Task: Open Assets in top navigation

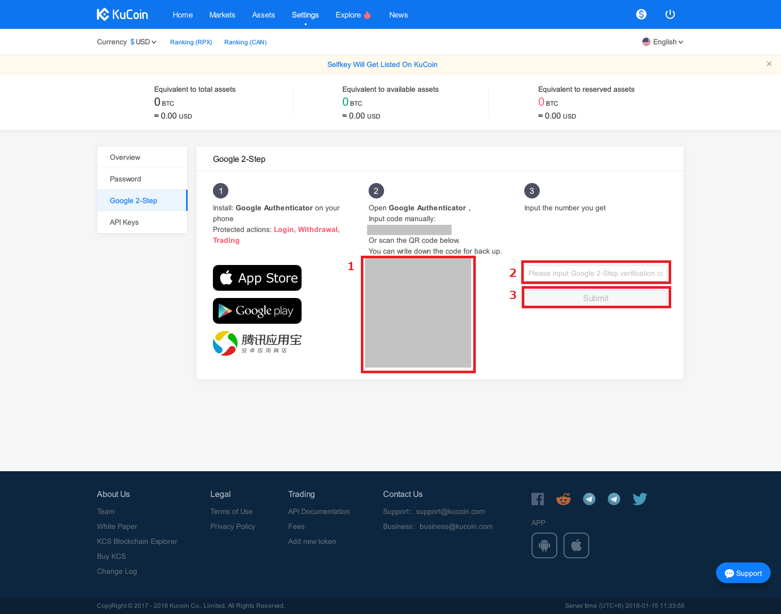Action: coord(263,15)
